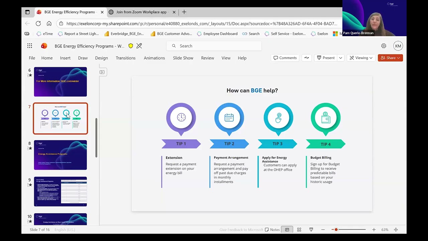Open the Viewing mode dropdown
This screenshot has width=428, height=241.
click(x=361, y=58)
